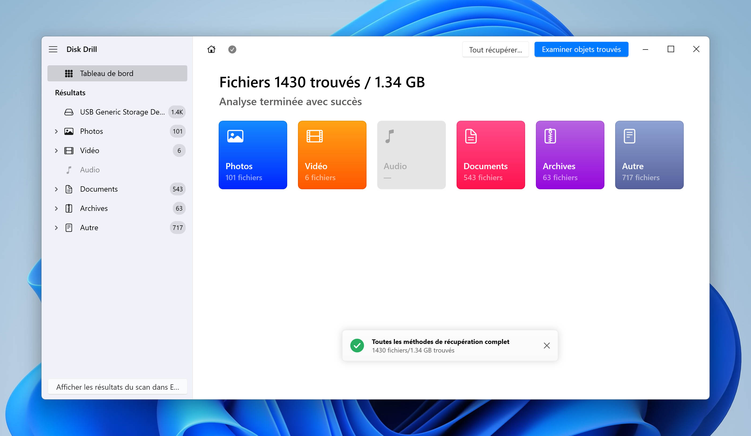Click the home icon in the toolbar
Viewport: 751px width, 436px height.
(211, 50)
